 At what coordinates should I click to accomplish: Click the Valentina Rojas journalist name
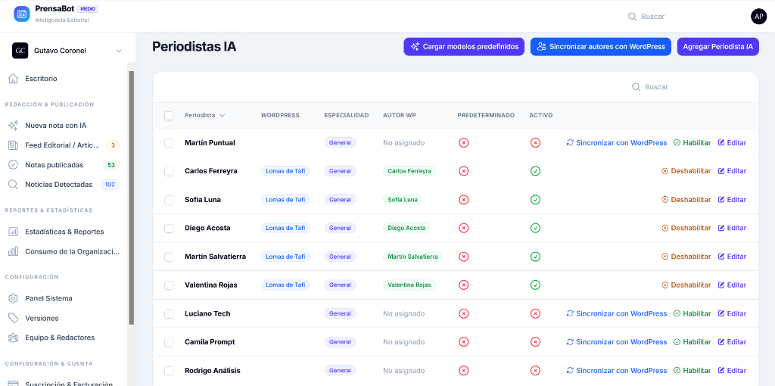(211, 285)
